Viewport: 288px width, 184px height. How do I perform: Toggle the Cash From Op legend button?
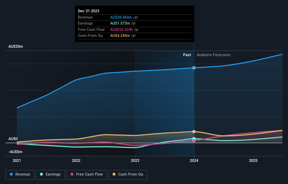pyautogui.click(x=128, y=175)
